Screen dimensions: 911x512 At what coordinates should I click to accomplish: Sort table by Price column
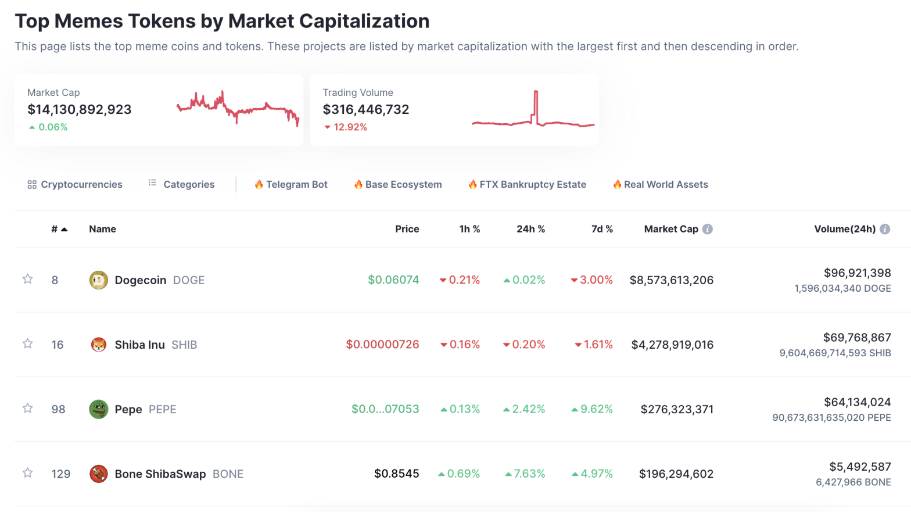(x=407, y=229)
